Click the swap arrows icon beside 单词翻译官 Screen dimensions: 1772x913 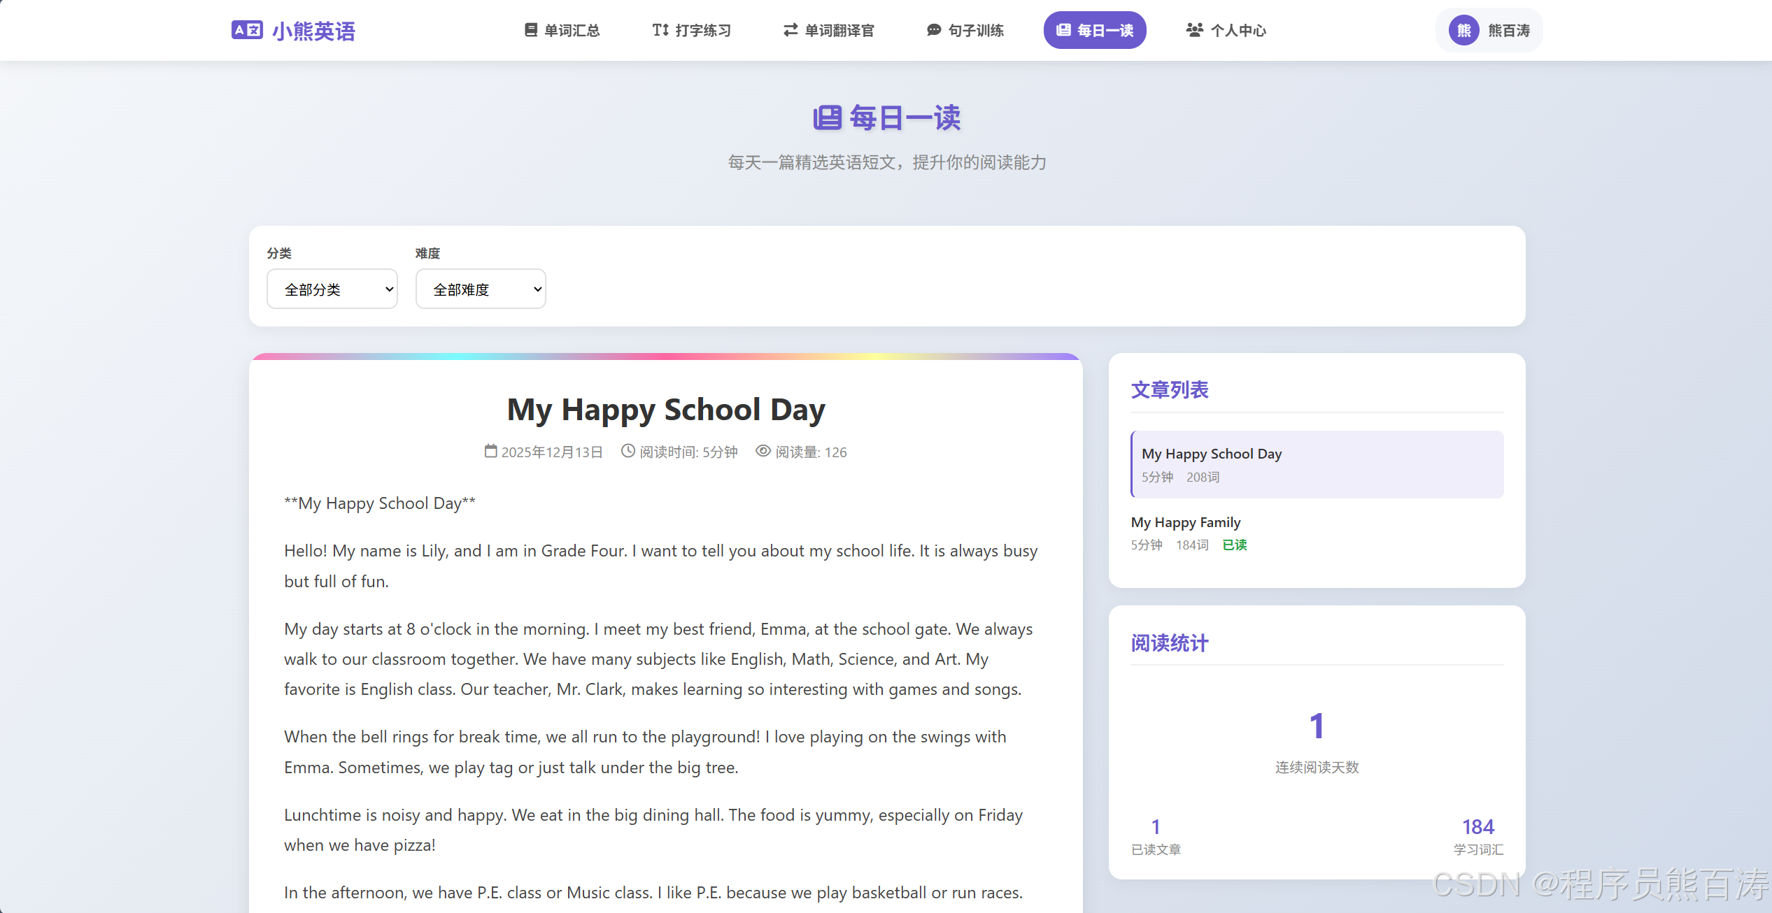coord(791,30)
